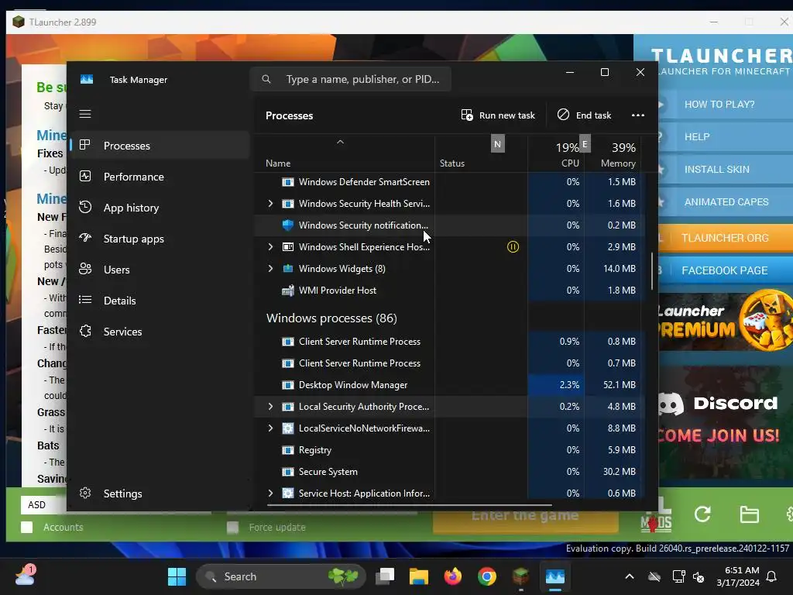The width and height of the screenshot is (793, 595).
Task: Click End task button
Action: [584, 115]
